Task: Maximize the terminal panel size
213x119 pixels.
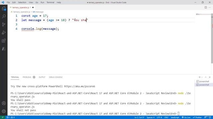Action: 206,77
